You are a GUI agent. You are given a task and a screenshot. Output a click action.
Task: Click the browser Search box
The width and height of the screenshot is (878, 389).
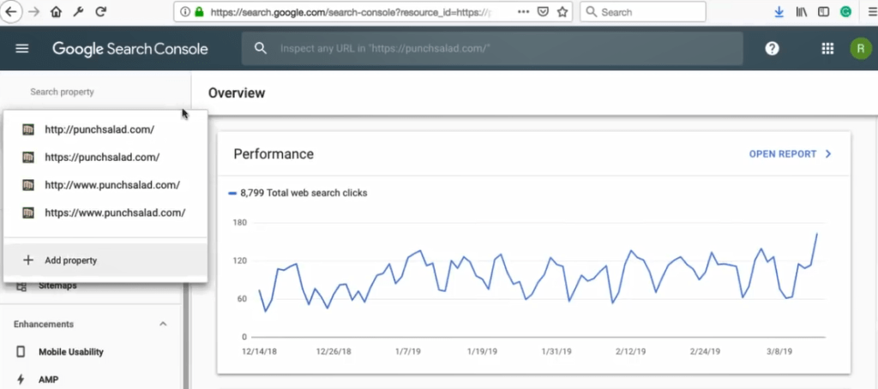click(x=643, y=12)
